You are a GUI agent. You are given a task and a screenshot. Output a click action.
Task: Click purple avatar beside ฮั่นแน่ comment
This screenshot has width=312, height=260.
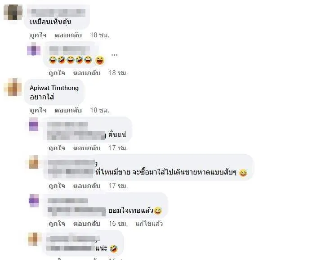click(34, 124)
